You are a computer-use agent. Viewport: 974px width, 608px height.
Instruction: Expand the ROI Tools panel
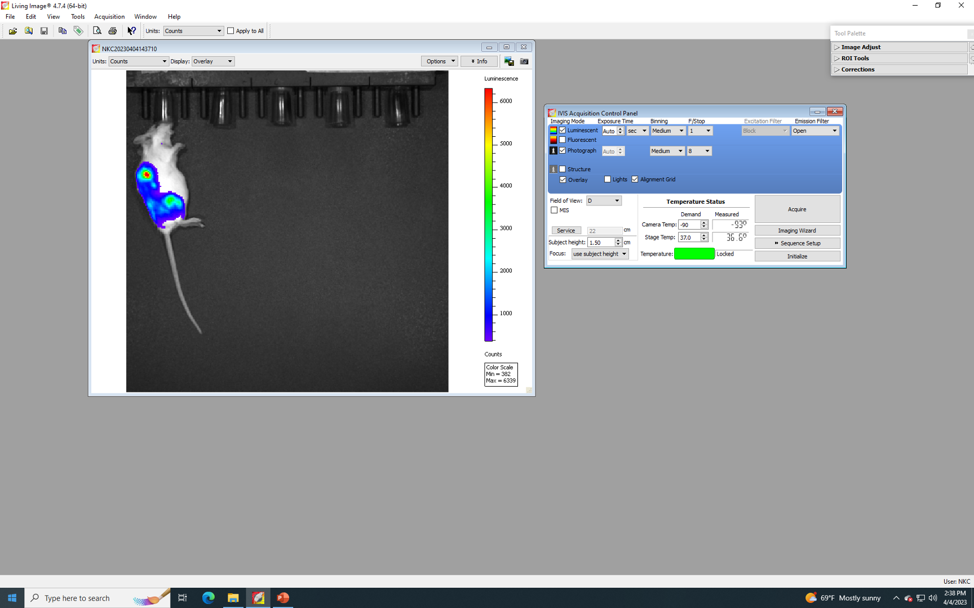click(x=855, y=59)
